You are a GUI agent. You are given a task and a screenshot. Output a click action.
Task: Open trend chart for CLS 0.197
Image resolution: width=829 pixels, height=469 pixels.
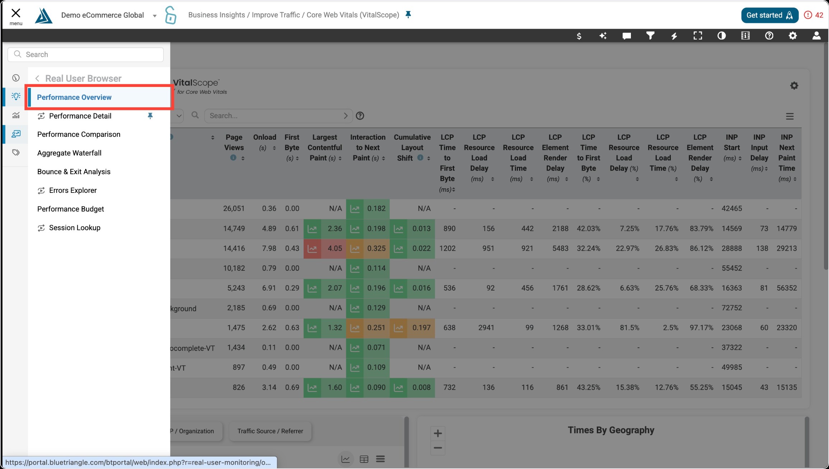(x=398, y=328)
